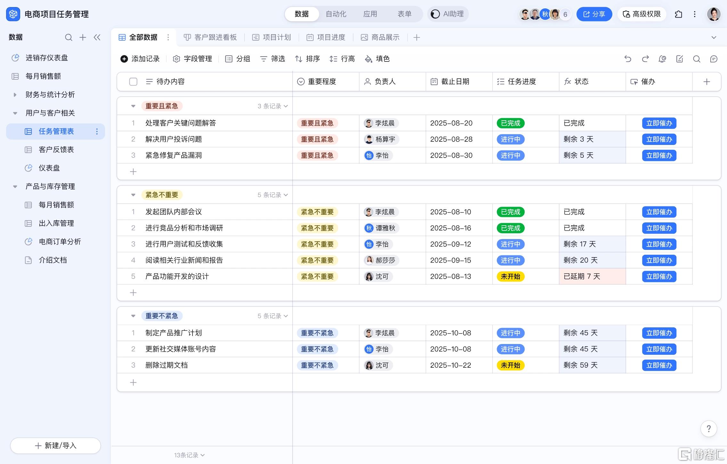727x464 pixels.
Task: Open 商品展示 view
Action: pos(380,37)
